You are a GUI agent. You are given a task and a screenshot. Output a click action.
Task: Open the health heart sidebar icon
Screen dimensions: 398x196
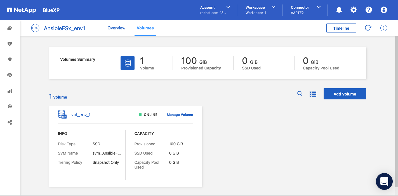[x=10, y=44]
